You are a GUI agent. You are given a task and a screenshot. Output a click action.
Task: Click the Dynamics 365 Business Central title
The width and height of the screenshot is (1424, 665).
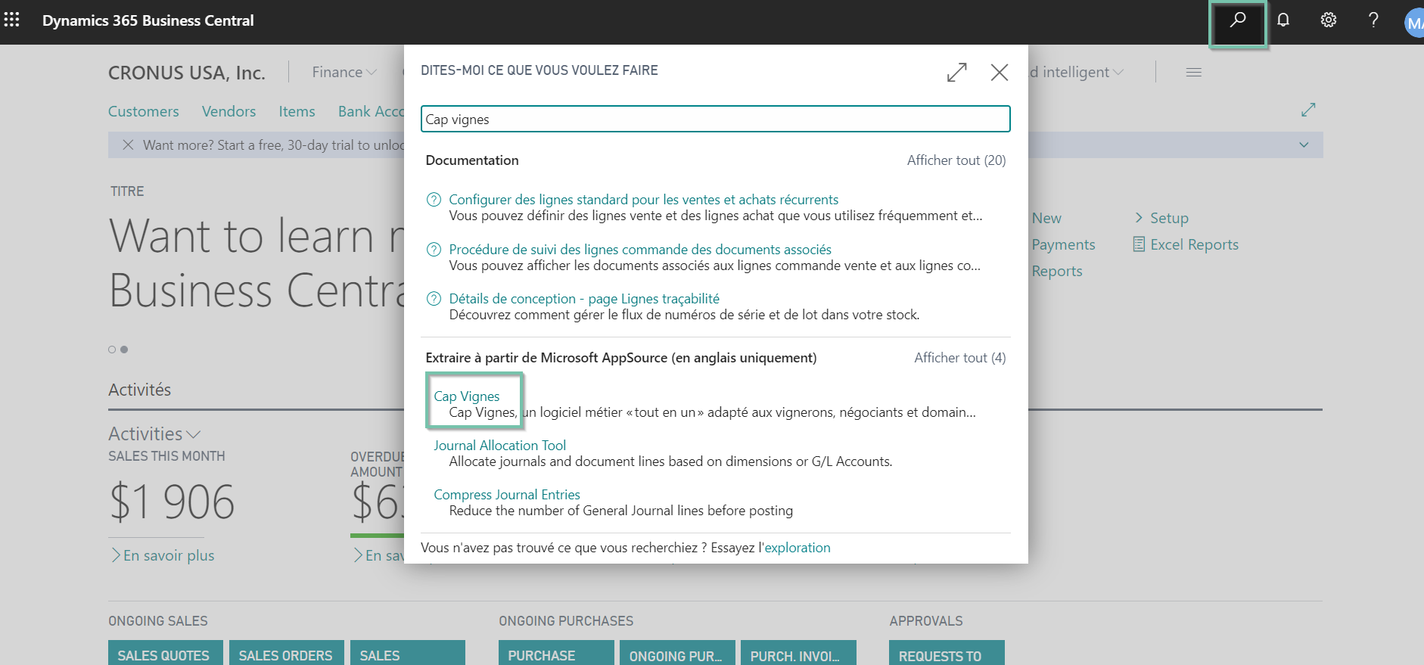pos(148,20)
